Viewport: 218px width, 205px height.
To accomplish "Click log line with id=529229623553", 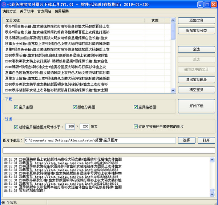I will pyautogui.click(x=61, y=170).
